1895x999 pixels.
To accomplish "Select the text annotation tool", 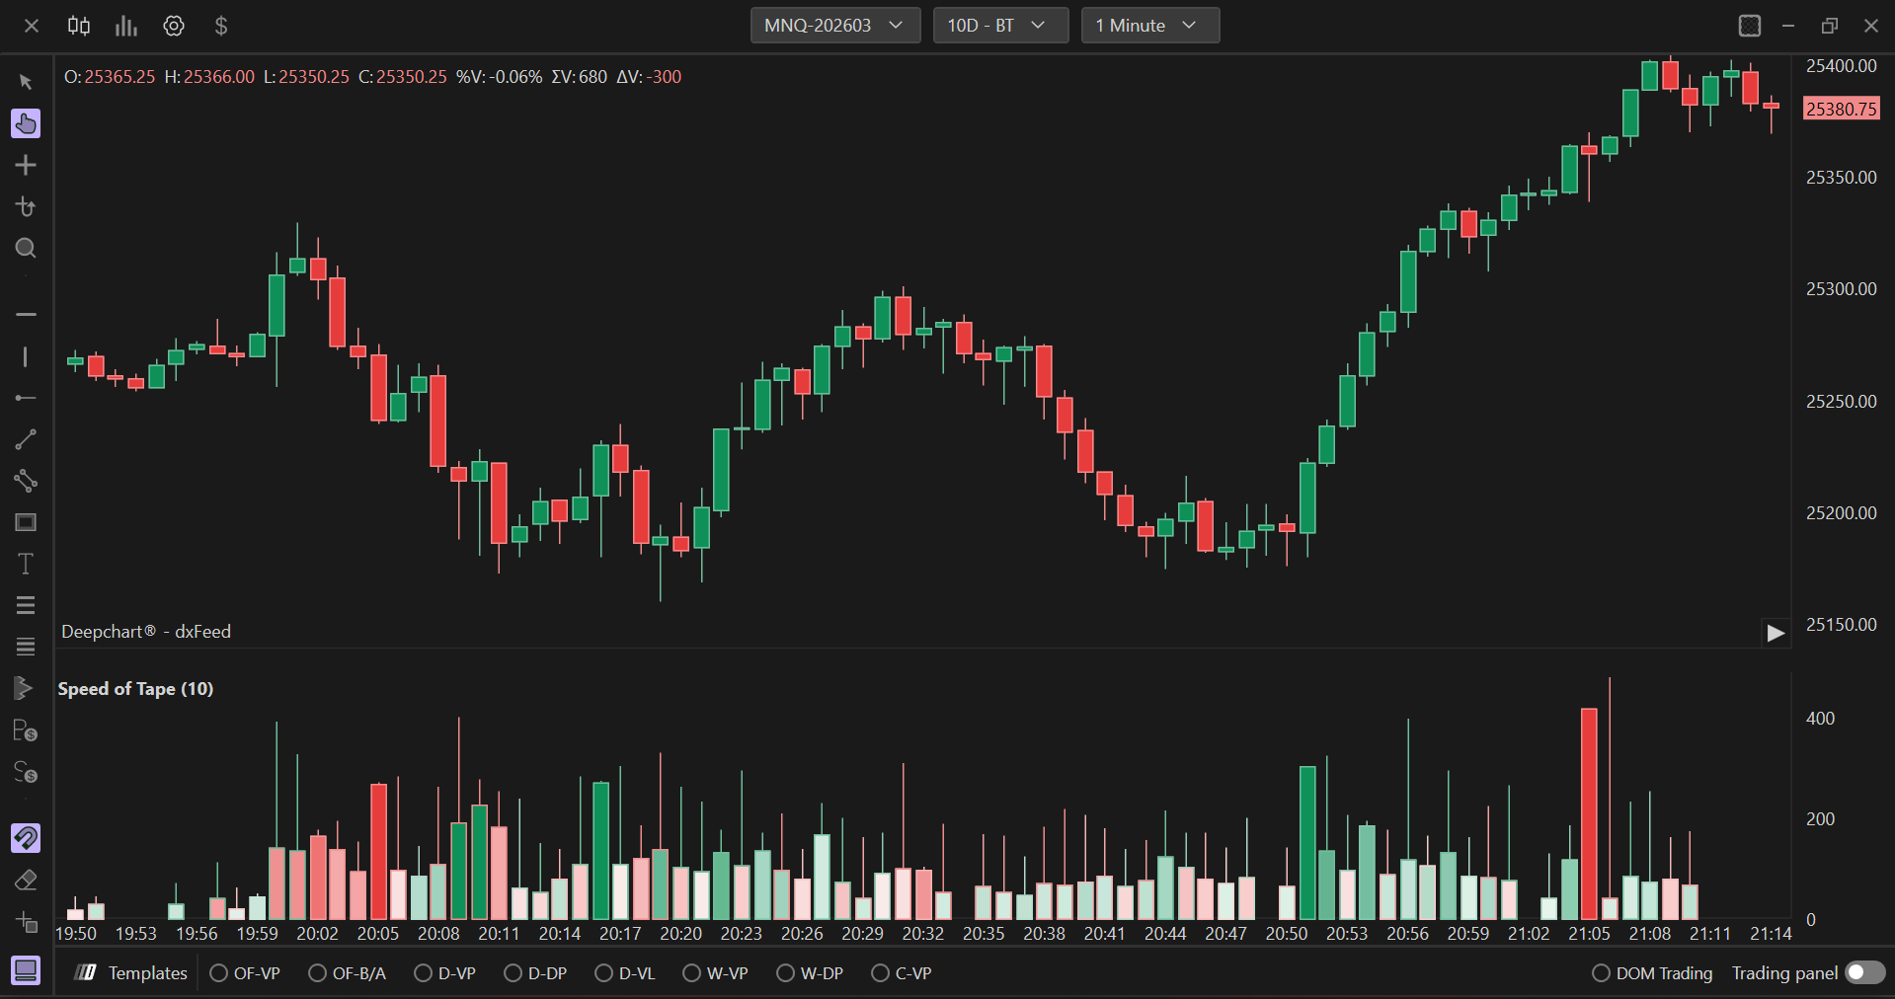I will point(26,564).
